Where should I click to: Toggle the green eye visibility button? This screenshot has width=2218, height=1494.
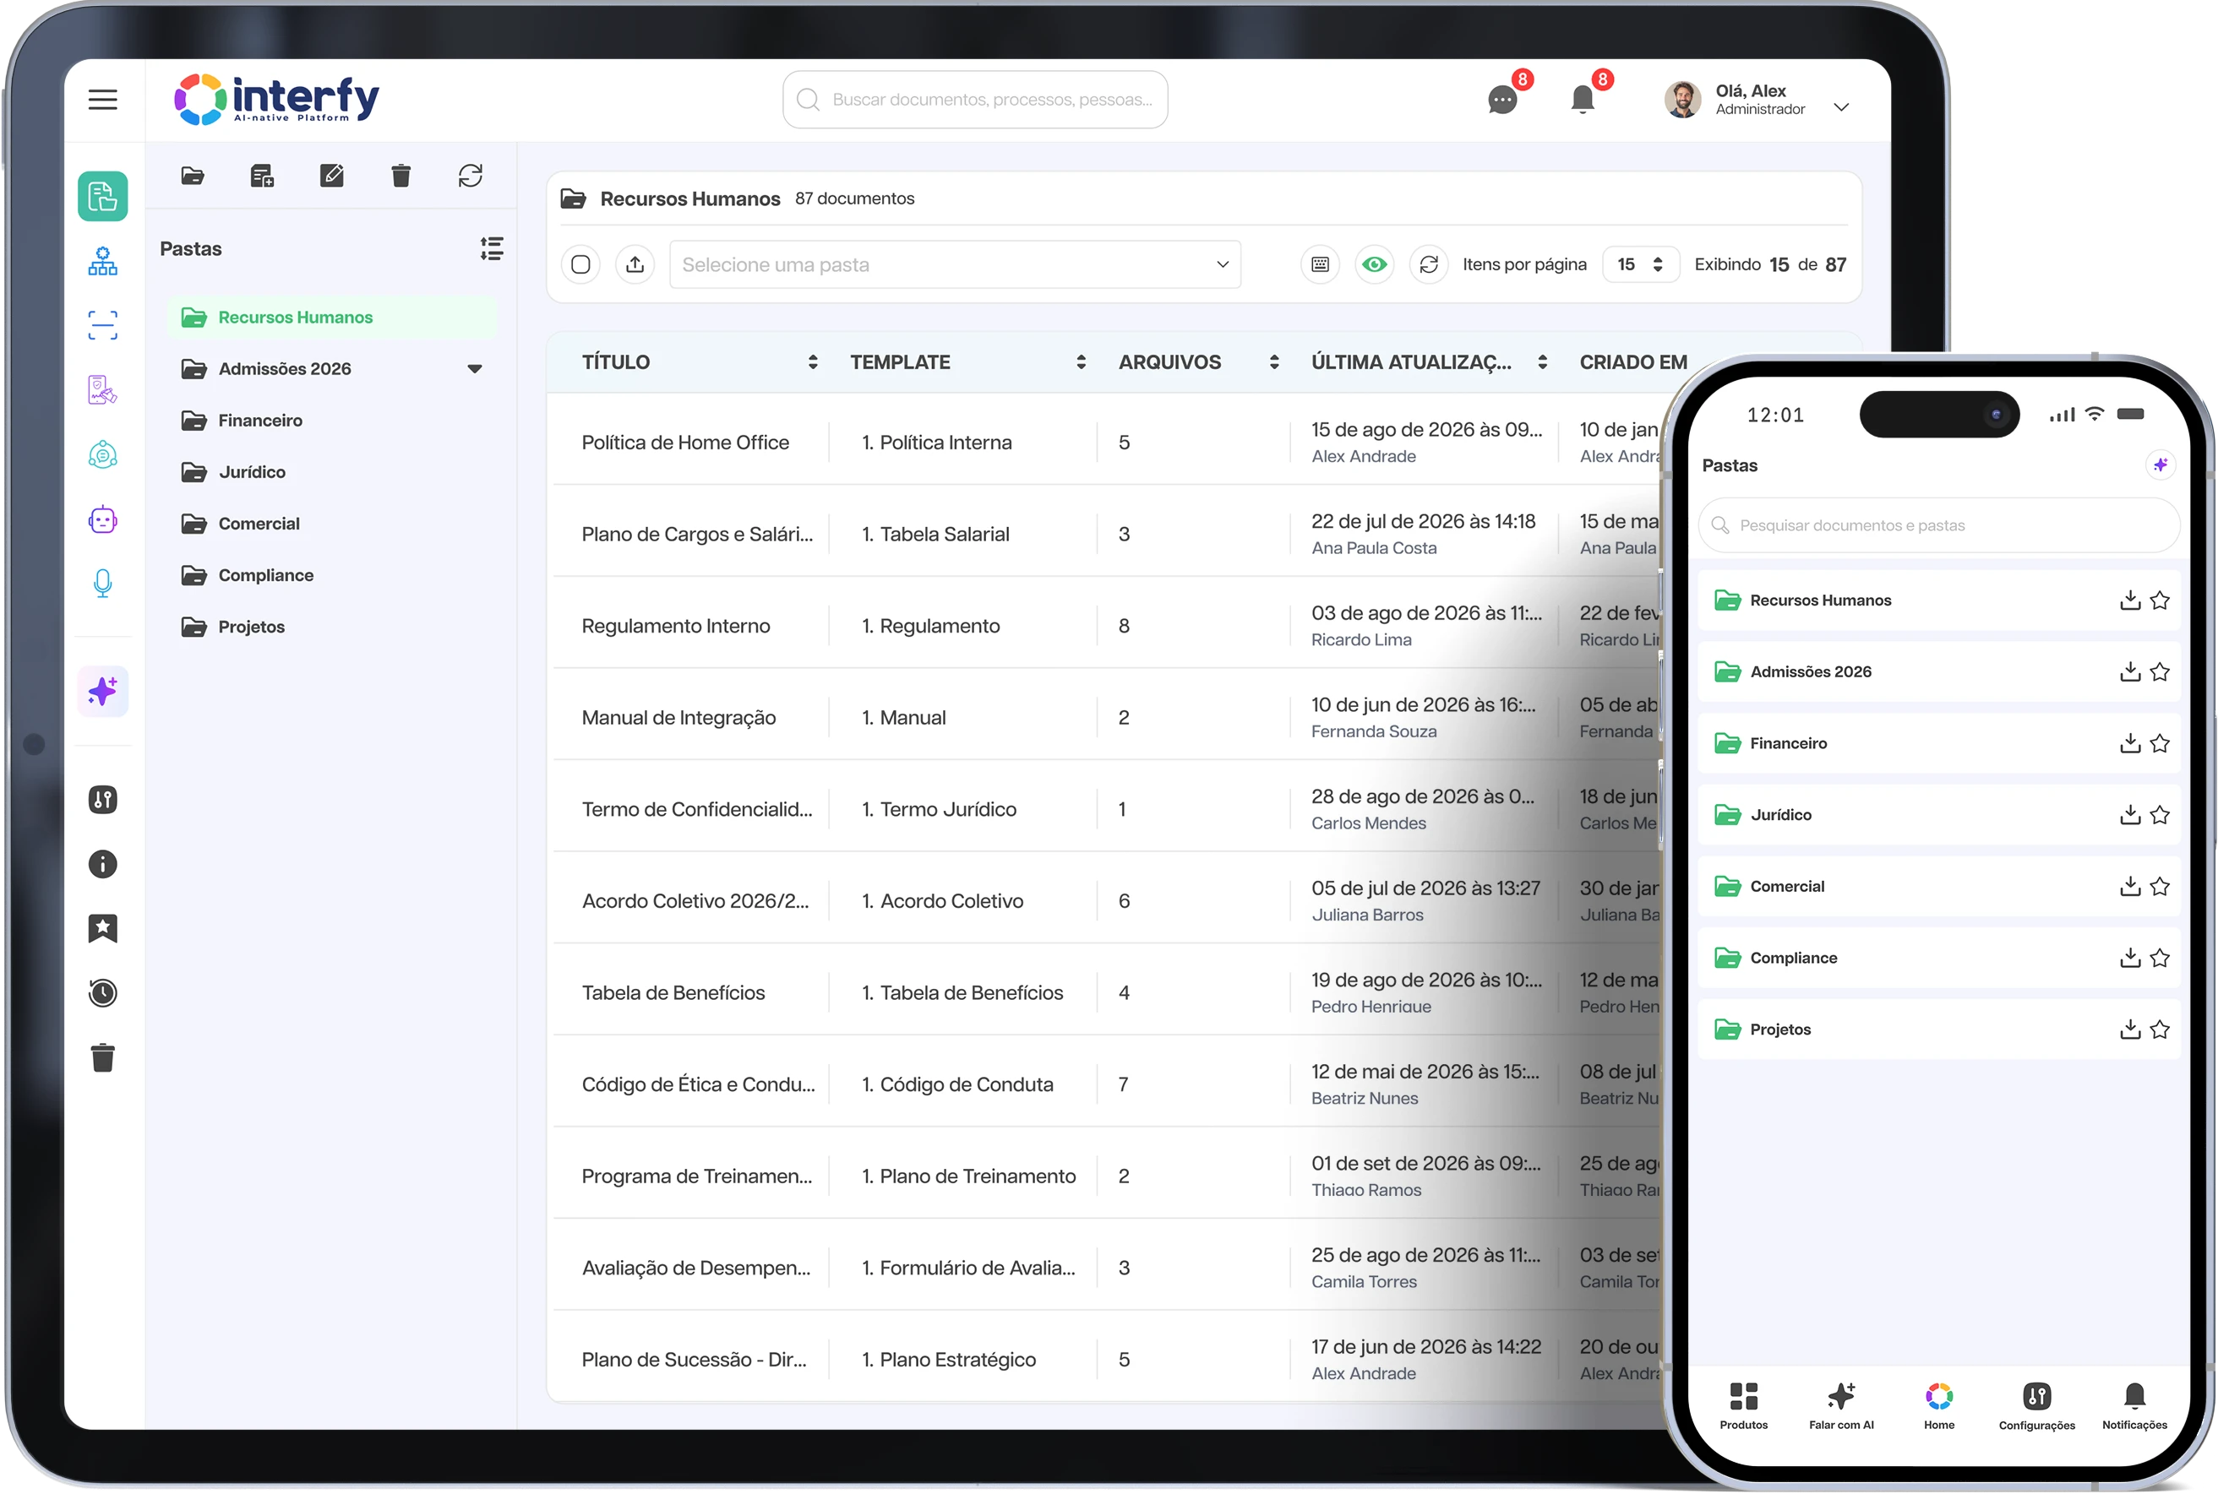click(x=1374, y=264)
